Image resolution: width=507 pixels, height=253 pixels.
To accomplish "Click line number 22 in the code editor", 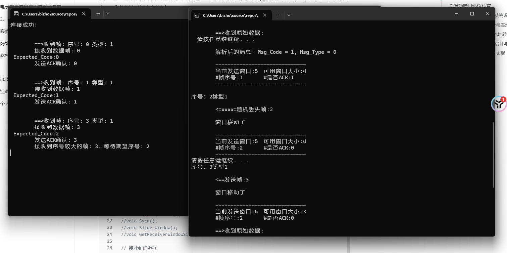I will click(x=109, y=221).
